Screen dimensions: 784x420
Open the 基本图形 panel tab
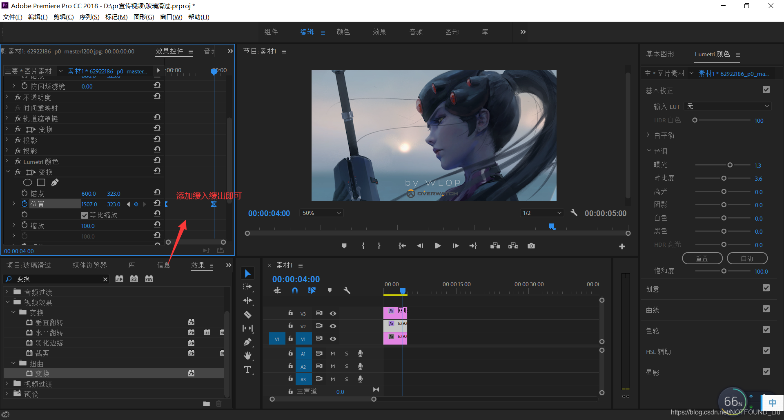[x=660, y=54]
